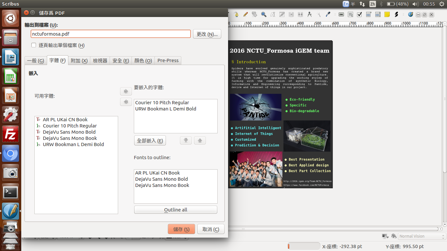Open the battery 48% indicator menu
This screenshot has width=447, height=251.
click(398, 4)
